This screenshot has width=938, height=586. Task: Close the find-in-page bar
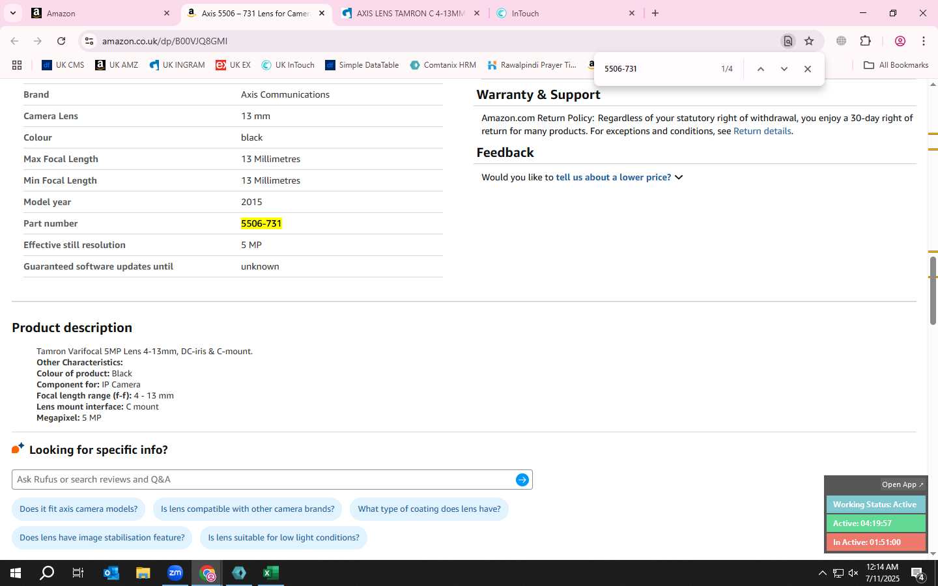[808, 69]
